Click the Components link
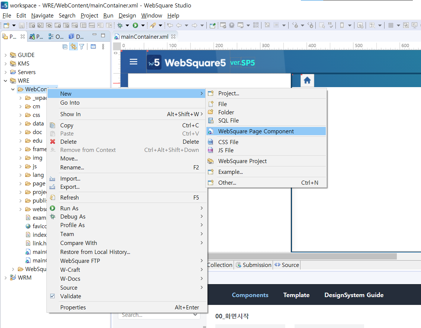Viewport: 421px width, 328px height. coord(250,295)
